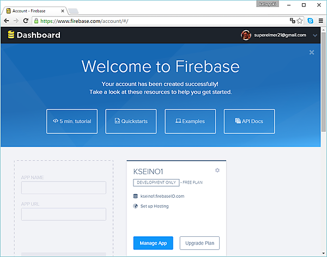Expand the account dropdown chevron
327x257 pixels.
point(315,35)
